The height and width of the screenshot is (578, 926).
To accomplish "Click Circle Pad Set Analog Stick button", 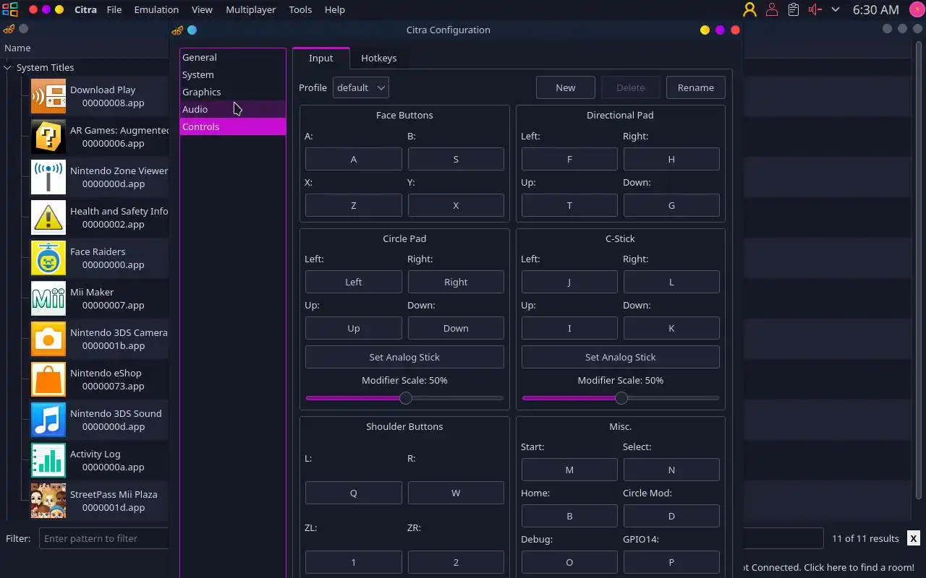I will 404,357.
